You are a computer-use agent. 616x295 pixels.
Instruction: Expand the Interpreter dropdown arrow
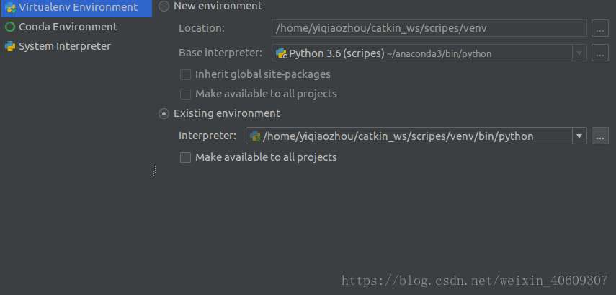579,136
